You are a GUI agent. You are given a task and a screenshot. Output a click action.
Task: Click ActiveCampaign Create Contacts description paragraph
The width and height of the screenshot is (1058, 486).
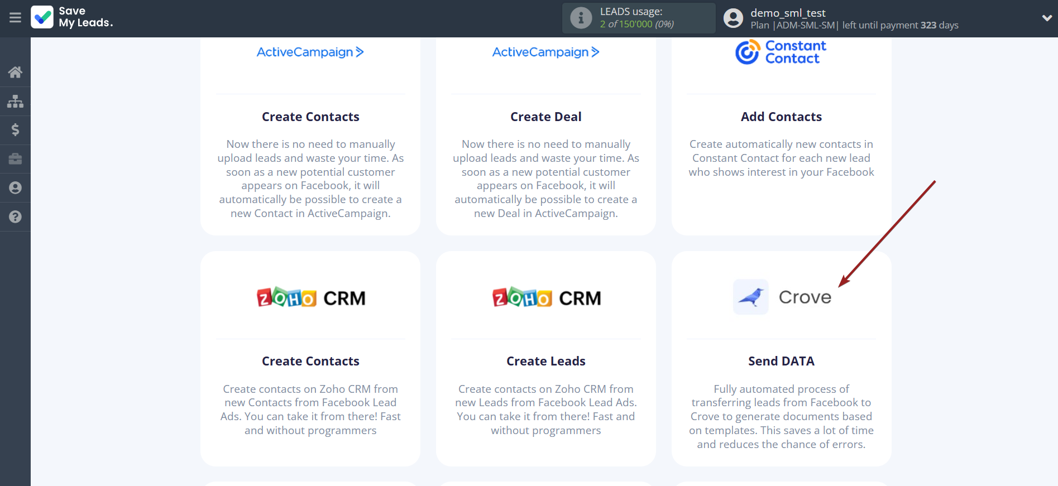coord(310,179)
